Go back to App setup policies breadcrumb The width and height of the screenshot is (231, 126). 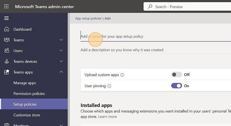point(88,18)
